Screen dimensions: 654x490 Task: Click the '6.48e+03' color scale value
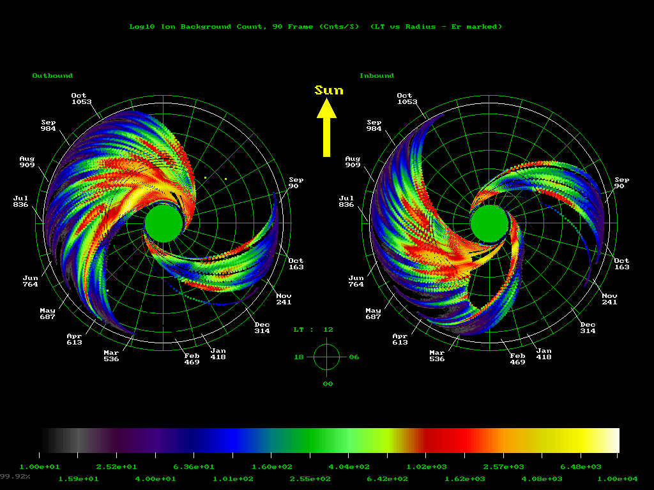click(581, 467)
